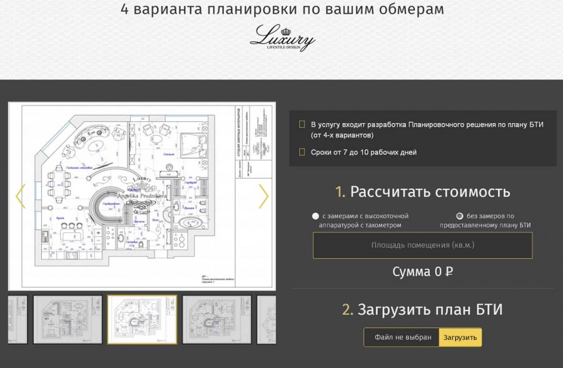The height and width of the screenshot is (368, 563).
Task: Click the "Площадь помещения (кв.м.)" input field
Action: (421, 246)
